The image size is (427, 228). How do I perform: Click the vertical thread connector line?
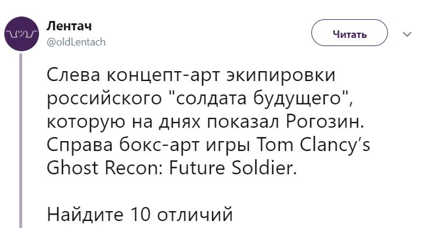20,141
